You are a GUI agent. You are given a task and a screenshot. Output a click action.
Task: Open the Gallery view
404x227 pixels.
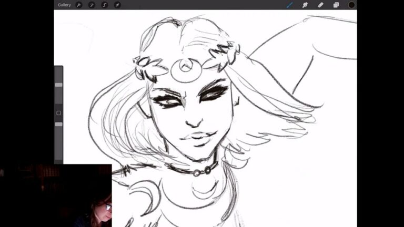click(x=64, y=5)
